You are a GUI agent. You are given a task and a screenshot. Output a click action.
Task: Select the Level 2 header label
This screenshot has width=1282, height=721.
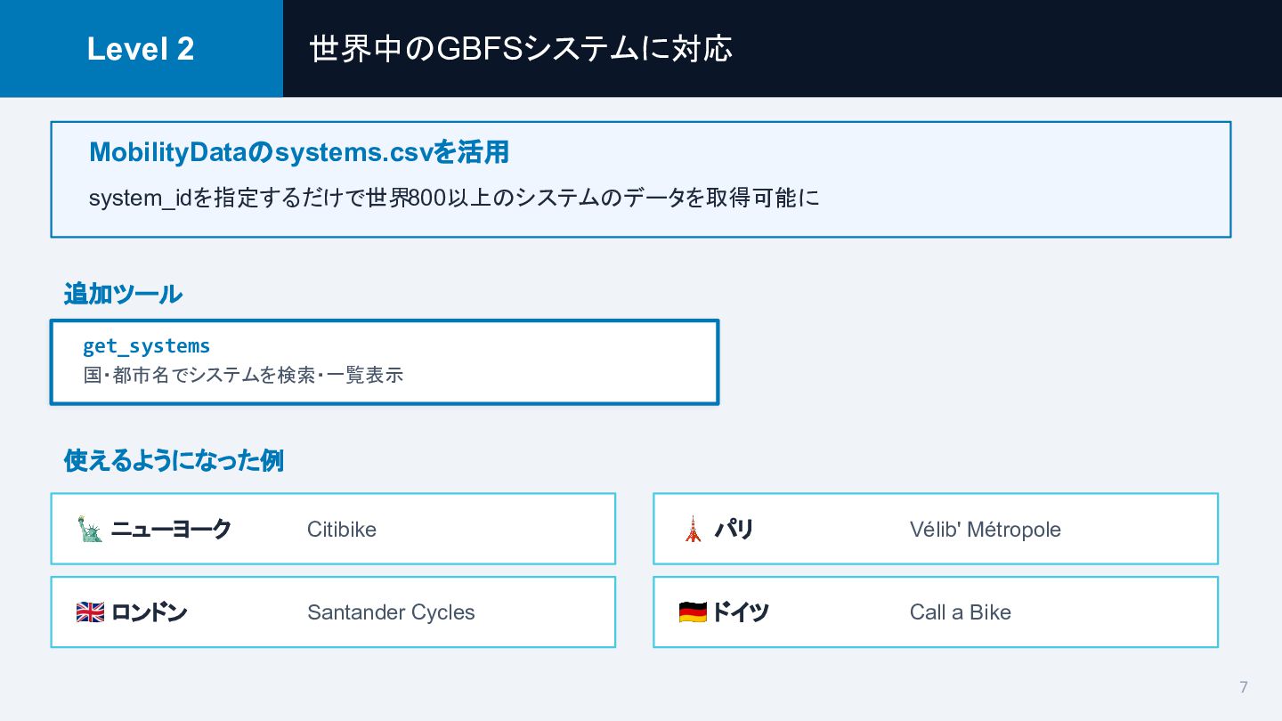(x=141, y=49)
